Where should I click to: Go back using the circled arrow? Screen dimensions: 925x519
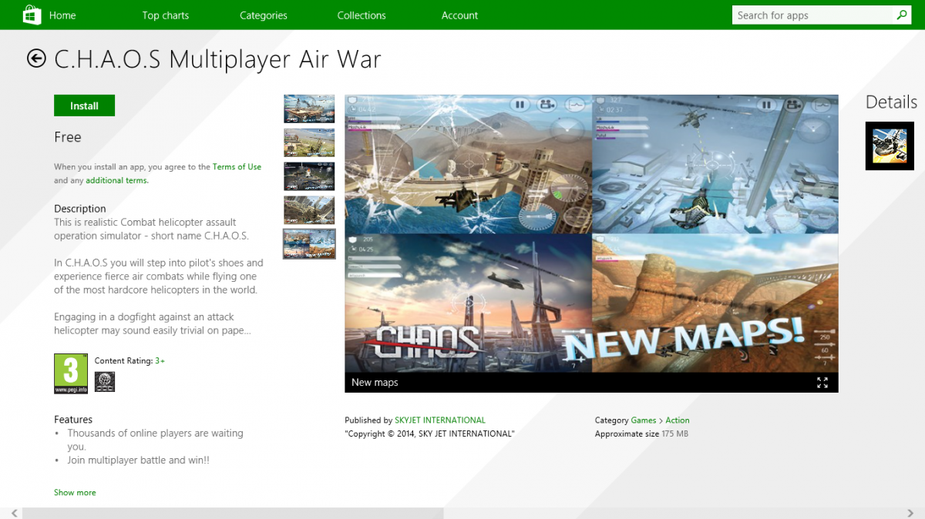[36, 59]
